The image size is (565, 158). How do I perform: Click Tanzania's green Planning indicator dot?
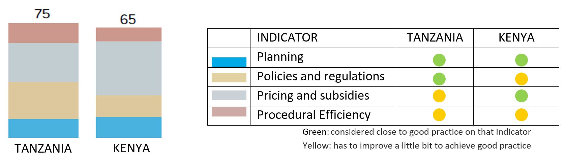439,60
